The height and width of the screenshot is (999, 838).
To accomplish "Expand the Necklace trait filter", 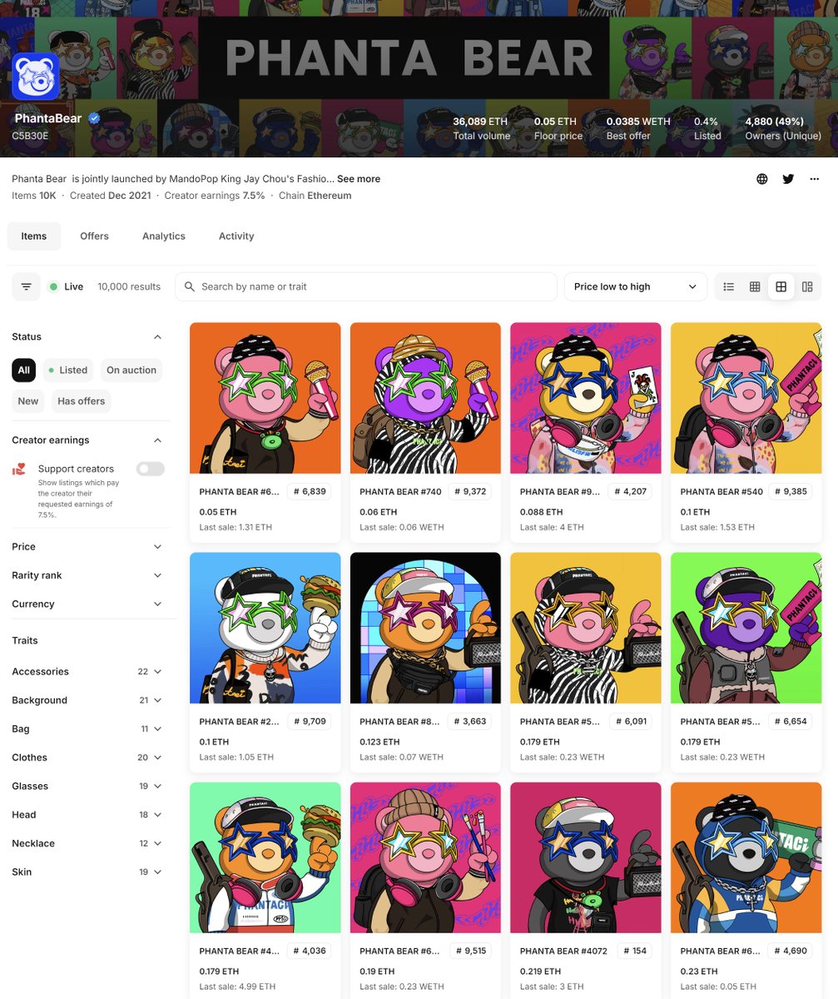I will coord(87,843).
